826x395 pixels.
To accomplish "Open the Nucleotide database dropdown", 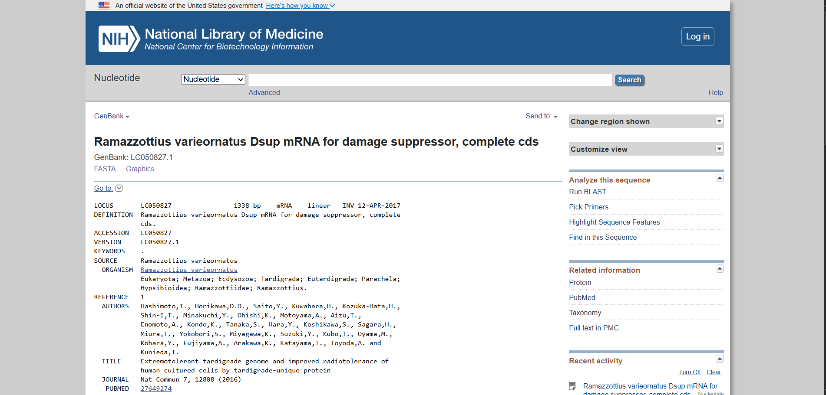I will pyautogui.click(x=213, y=79).
